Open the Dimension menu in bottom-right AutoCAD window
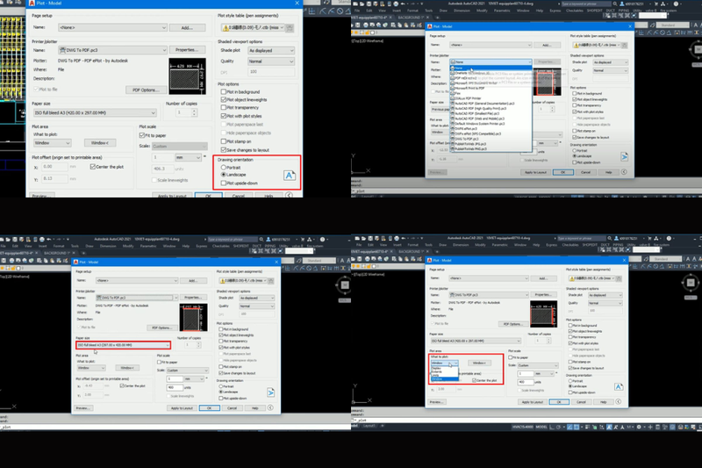 click(461, 245)
